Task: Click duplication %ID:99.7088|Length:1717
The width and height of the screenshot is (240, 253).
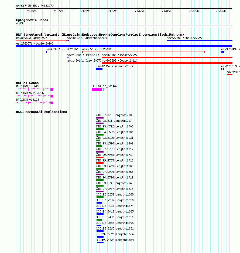Action: (x=115, y=155)
